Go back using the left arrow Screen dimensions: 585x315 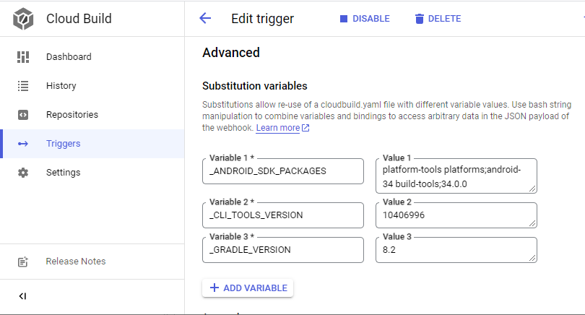pyautogui.click(x=205, y=19)
